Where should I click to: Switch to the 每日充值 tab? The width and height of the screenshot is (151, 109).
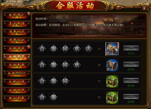[x=17, y=24]
